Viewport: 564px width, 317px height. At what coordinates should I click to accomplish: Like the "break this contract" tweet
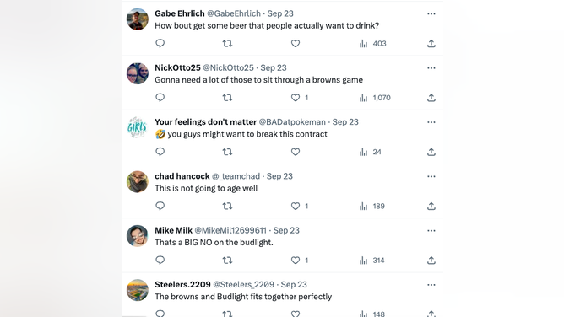coord(296,152)
